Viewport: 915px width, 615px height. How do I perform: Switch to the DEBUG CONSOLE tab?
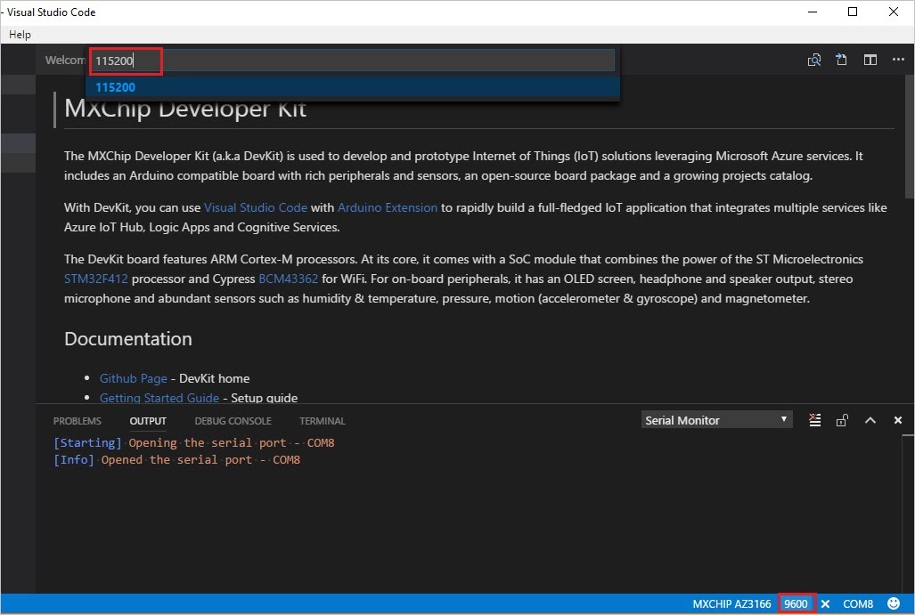pos(233,421)
